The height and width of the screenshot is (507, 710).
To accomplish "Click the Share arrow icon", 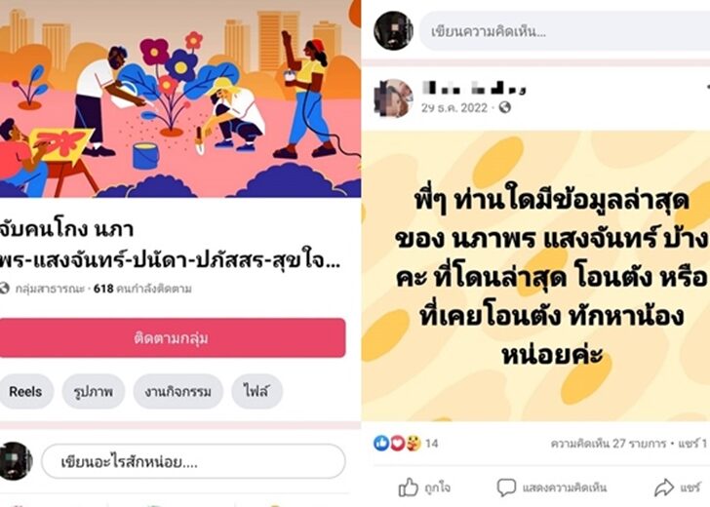I will [664, 487].
